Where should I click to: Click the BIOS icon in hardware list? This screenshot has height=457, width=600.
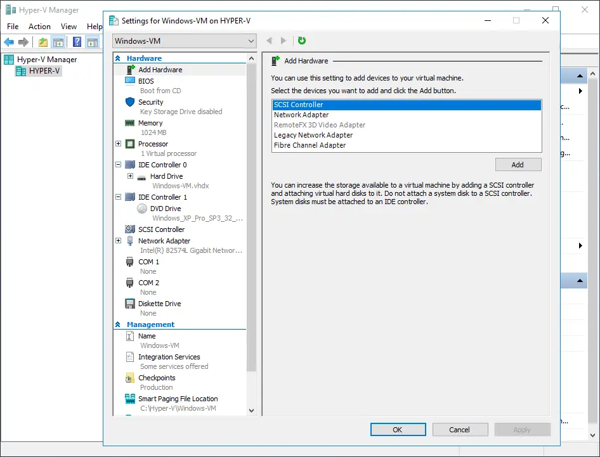tap(129, 81)
